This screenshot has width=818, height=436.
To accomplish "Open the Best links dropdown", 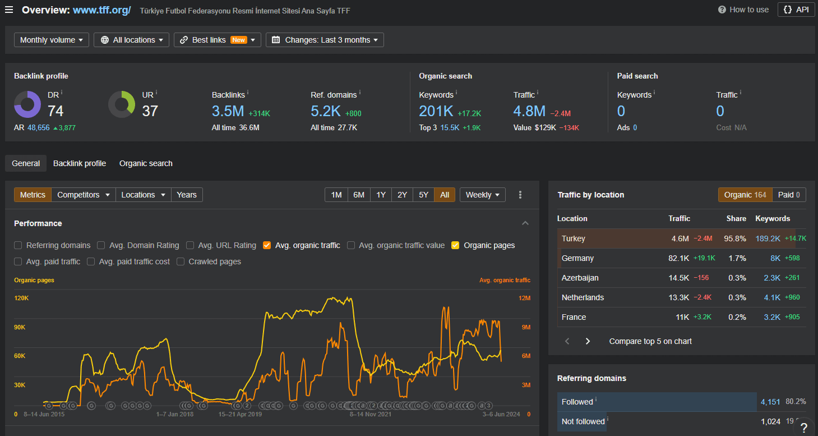I will pos(218,40).
